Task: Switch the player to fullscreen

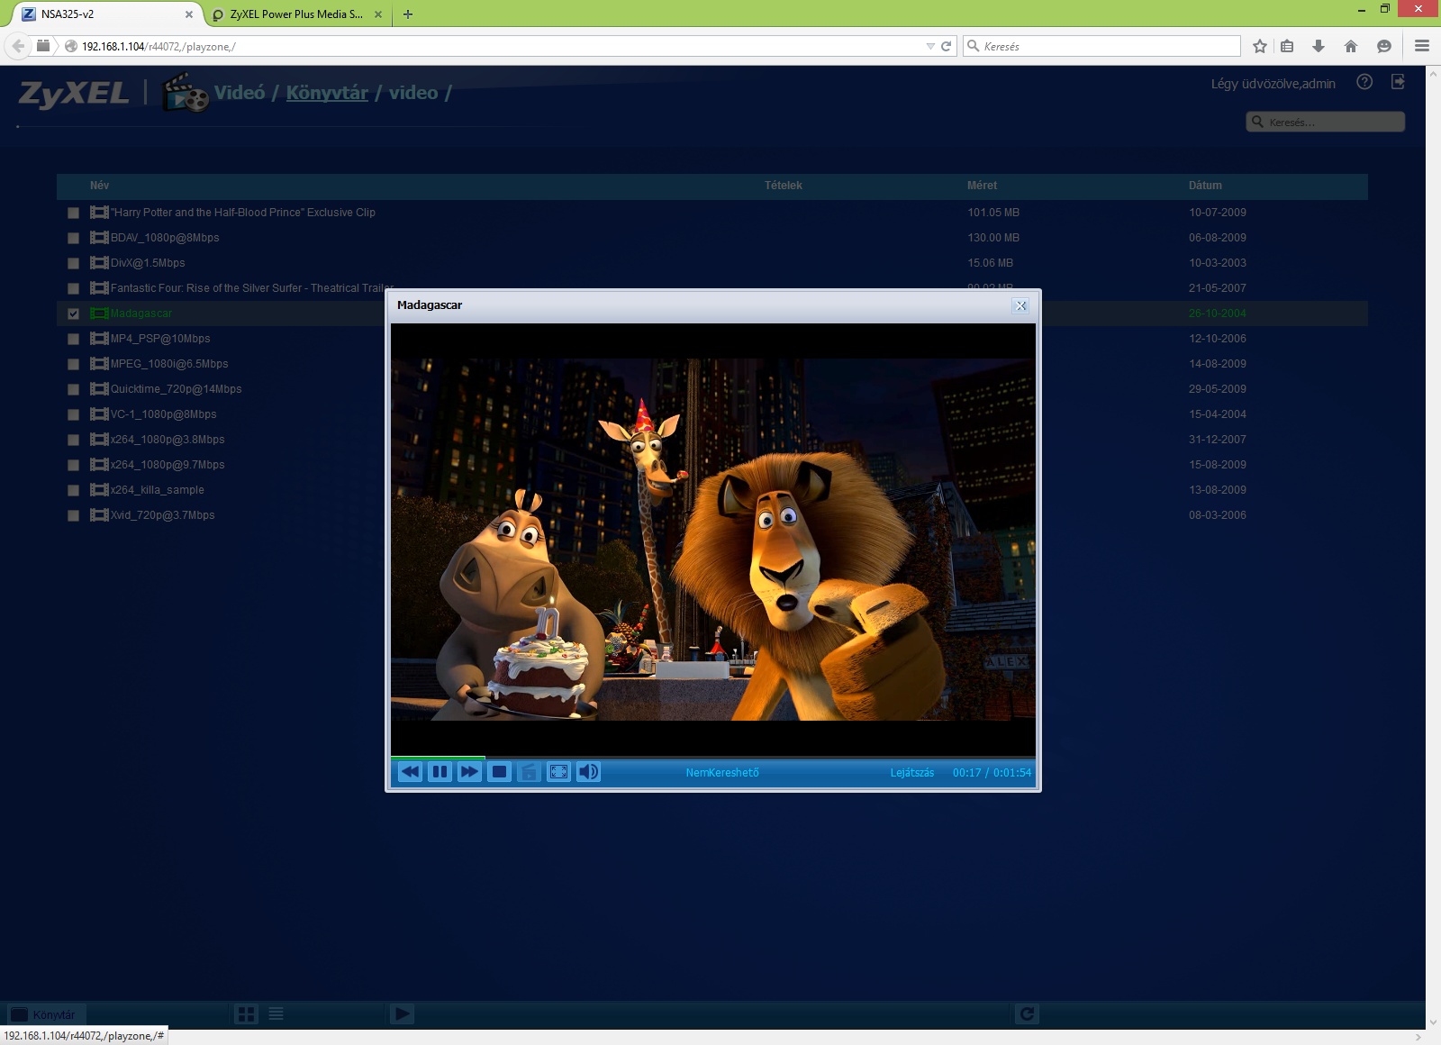Action: point(559,772)
